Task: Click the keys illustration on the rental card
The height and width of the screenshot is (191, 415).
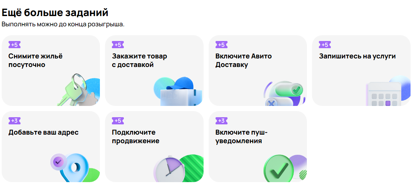Action: 78,90
